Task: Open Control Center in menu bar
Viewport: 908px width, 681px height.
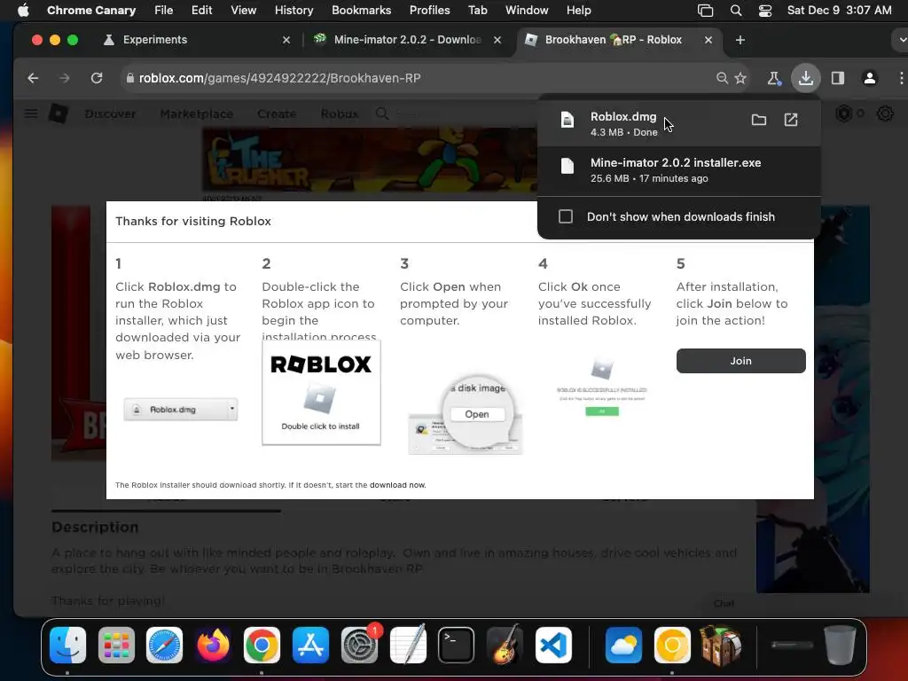Action: coord(765,11)
